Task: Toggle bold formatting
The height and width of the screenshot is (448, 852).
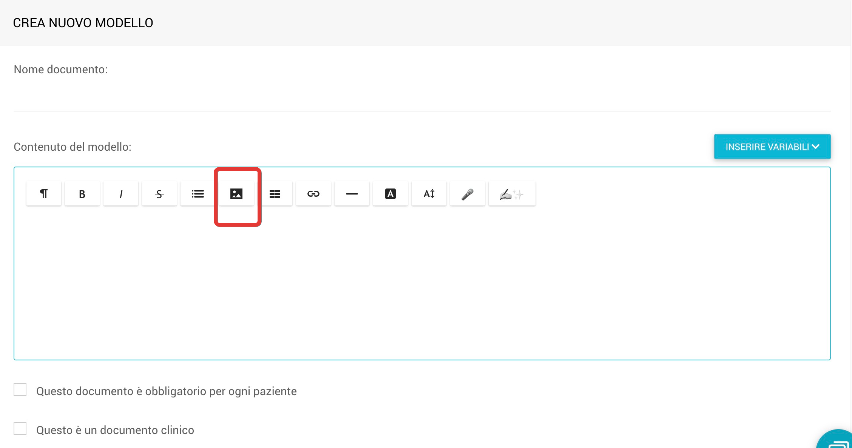Action: tap(82, 194)
